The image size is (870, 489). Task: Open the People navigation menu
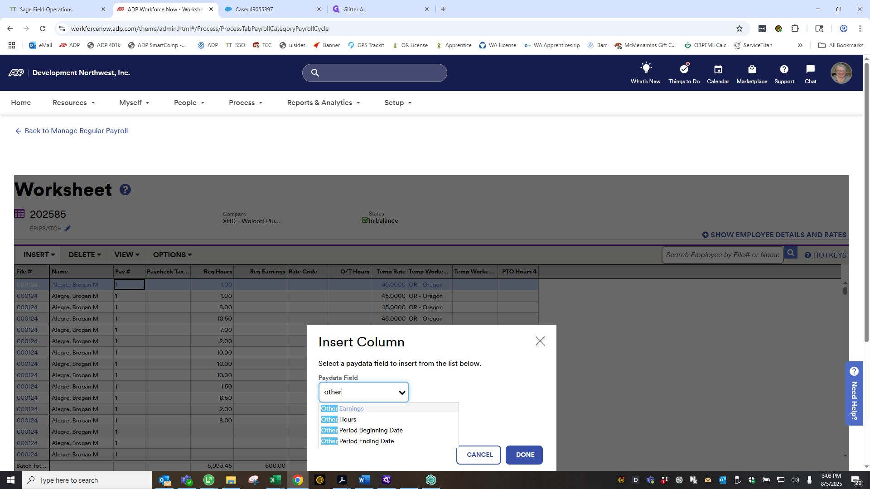point(189,103)
